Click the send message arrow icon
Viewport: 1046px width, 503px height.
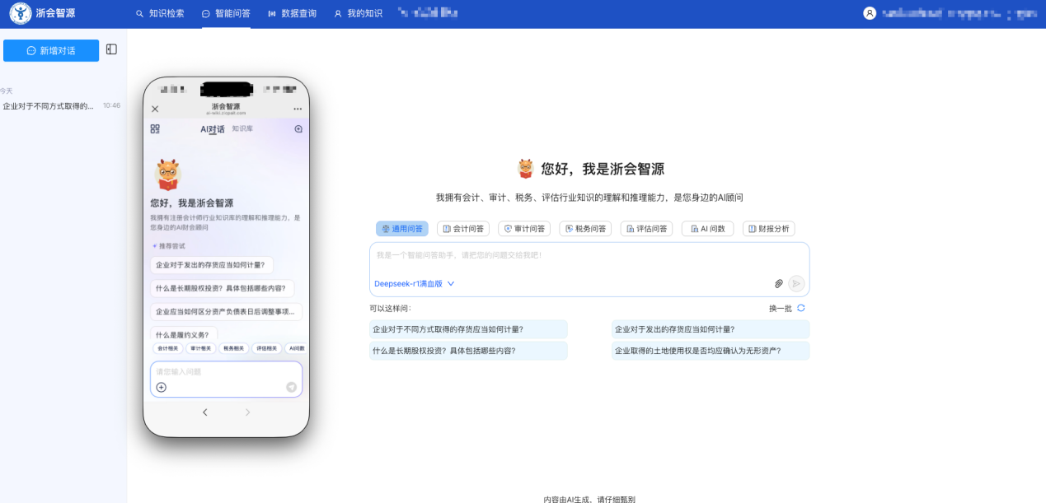[795, 283]
